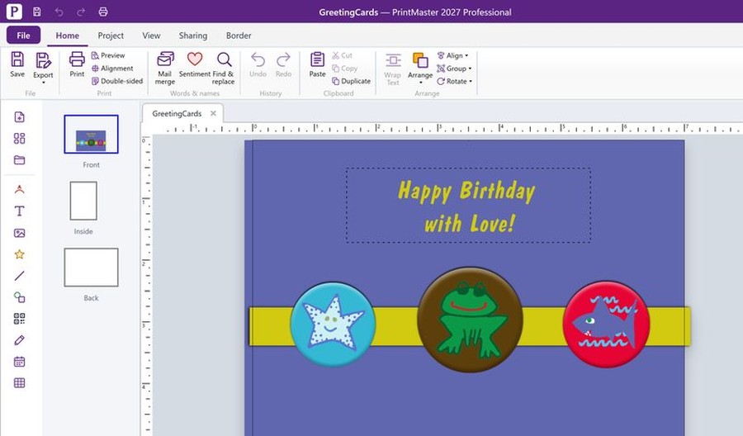
Task: Select the insert image tool
Action: point(20,233)
